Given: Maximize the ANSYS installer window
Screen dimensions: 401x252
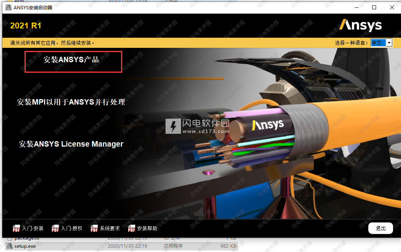Looking at the screenshot, I should [x=374, y=7].
